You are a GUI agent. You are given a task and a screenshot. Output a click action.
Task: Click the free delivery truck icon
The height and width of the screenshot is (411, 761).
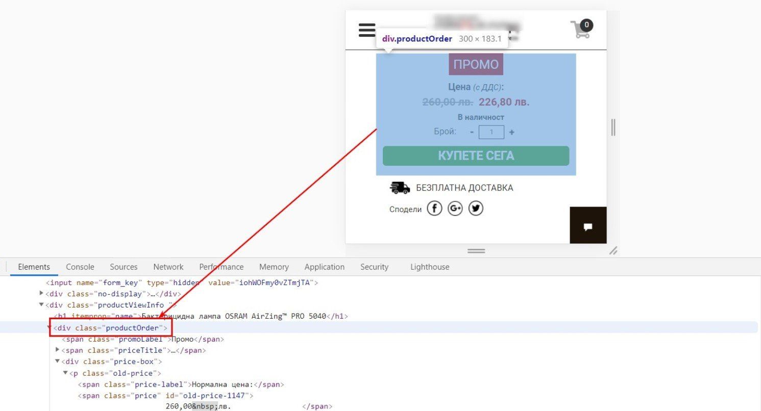click(400, 188)
